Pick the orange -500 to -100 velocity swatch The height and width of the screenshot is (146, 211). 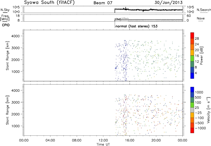click(192, 120)
